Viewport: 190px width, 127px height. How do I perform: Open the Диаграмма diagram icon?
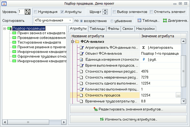tap(165, 20)
